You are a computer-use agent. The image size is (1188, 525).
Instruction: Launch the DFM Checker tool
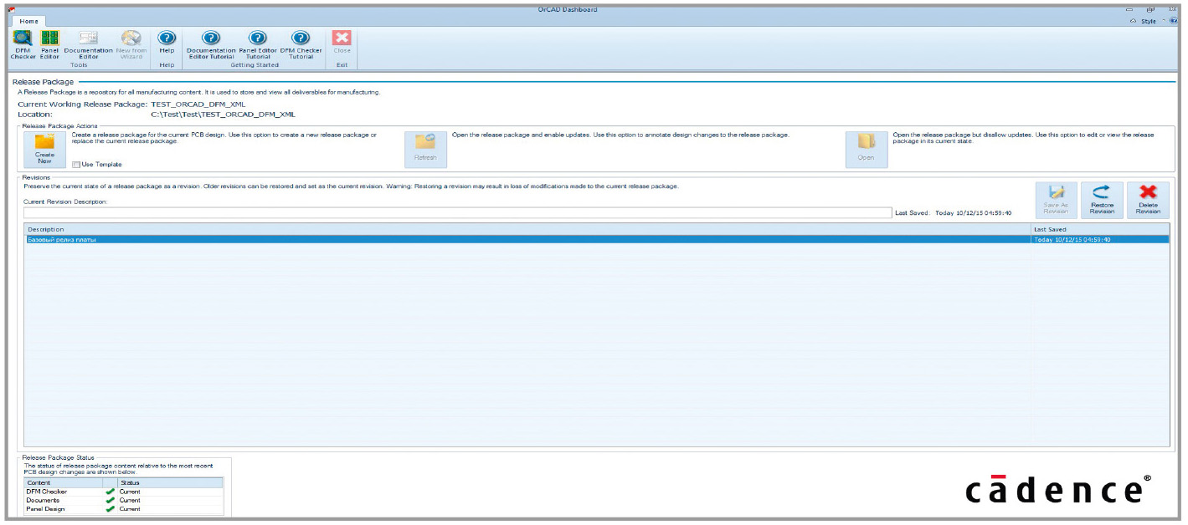[x=23, y=43]
